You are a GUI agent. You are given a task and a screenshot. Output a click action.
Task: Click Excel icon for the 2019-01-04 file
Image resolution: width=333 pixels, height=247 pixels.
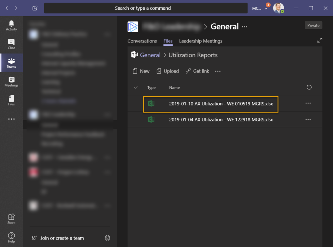click(x=151, y=120)
